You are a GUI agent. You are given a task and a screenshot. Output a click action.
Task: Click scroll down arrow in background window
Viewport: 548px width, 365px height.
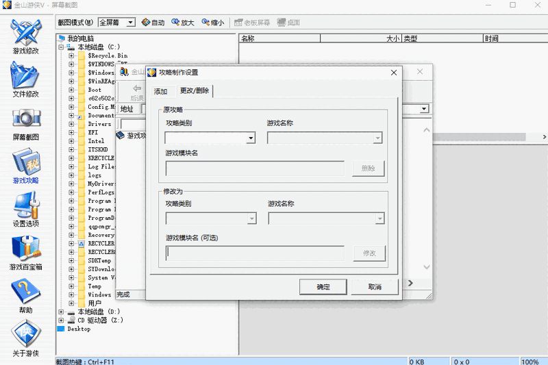pyautogui.click(x=427, y=267)
